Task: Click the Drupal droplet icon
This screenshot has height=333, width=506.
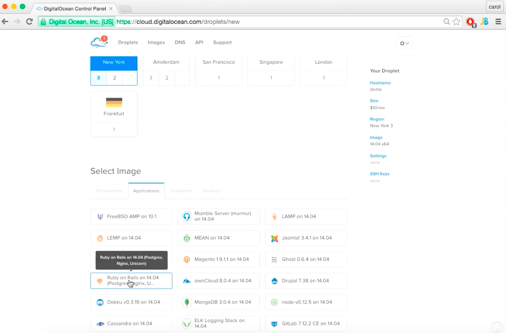Action: (274, 281)
